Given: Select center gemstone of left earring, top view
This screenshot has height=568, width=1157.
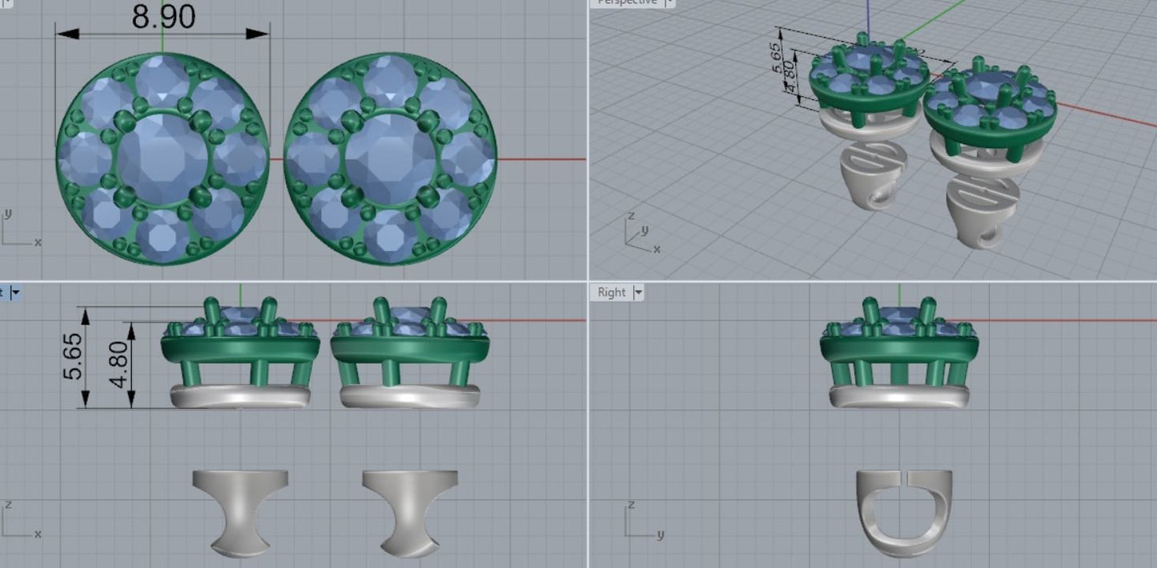Looking at the screenshot, I should (163, 156).
